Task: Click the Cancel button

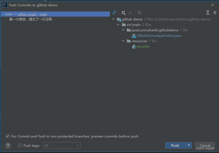Action: tap(205, 145)
